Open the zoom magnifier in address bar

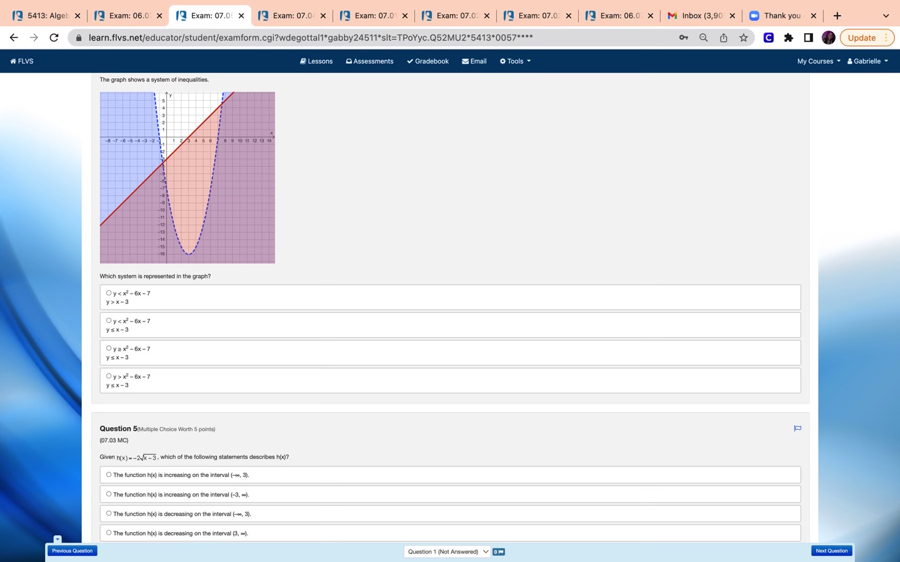[x=704, y=37]
